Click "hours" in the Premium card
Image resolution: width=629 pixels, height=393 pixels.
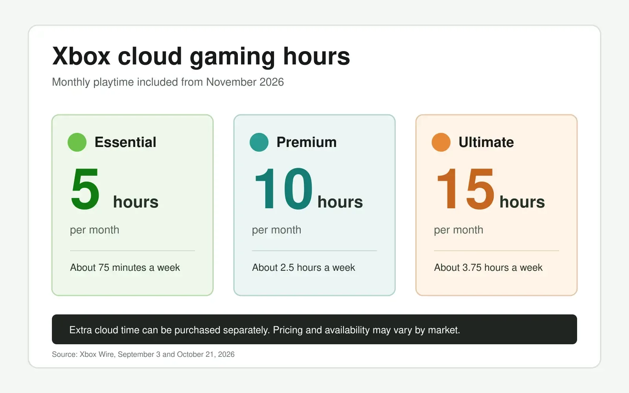click(340, 202)
